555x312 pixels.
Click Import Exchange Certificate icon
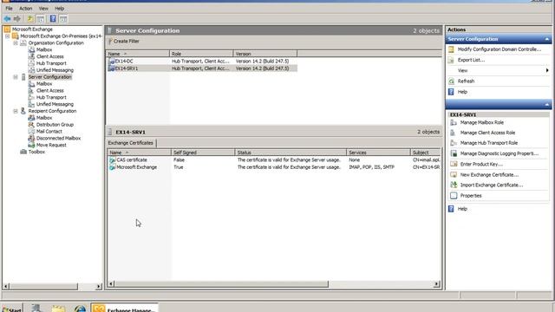(x=454, y=185)
